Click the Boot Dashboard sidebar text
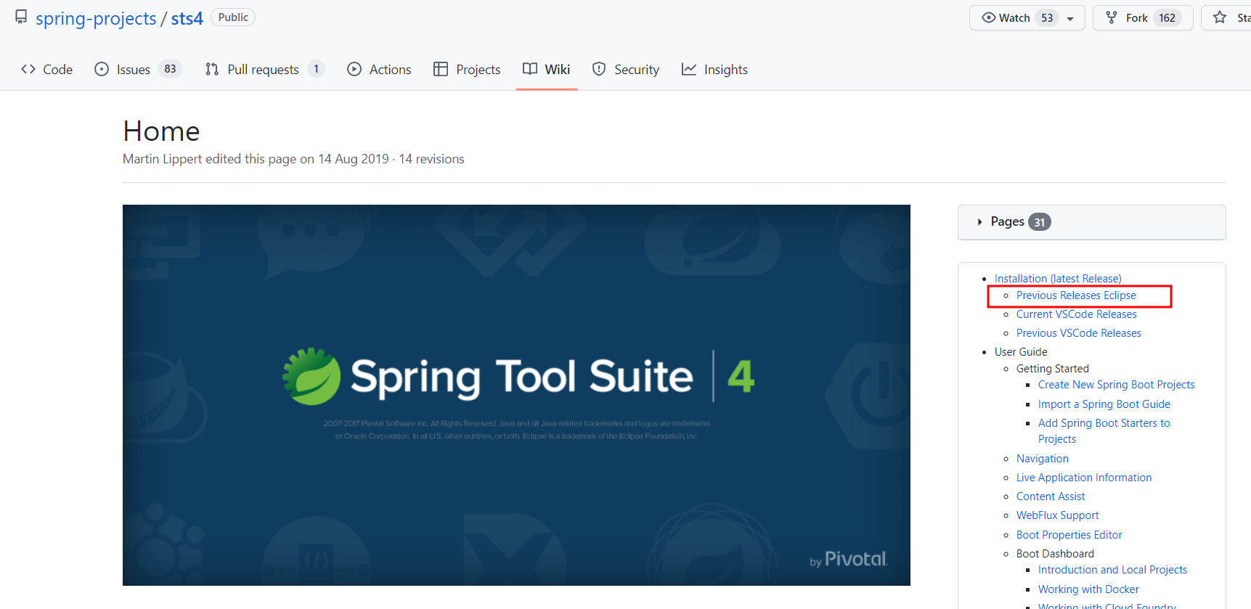 [x=1055, y=554]
